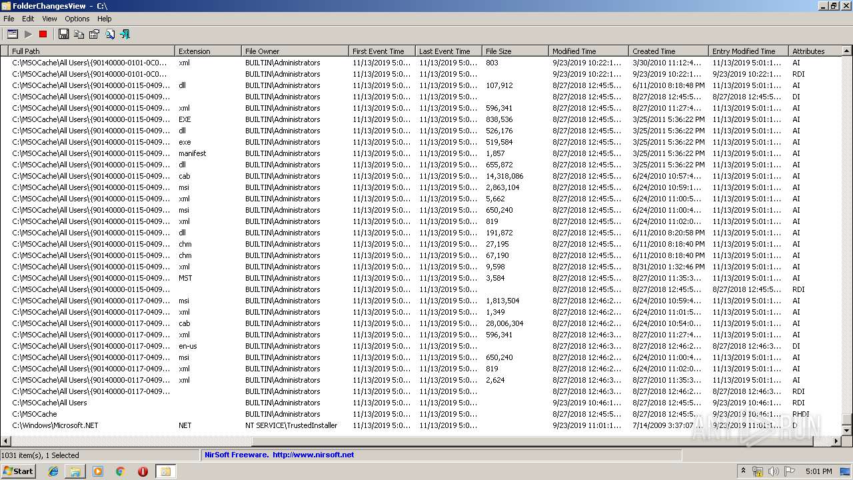853x480 pixels.
Task: Open the Help menu
Action: coord(105,19)
